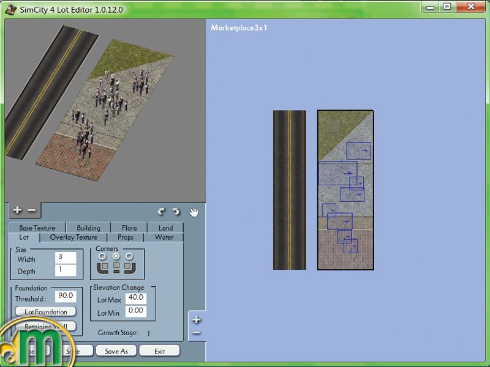Click the road strip in plan view
This screenshot has width=490, height=367.
tap(289, 190)
